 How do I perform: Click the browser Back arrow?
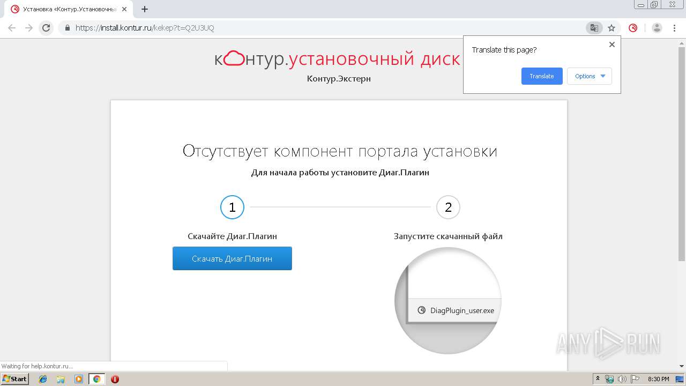click(12, 28)
